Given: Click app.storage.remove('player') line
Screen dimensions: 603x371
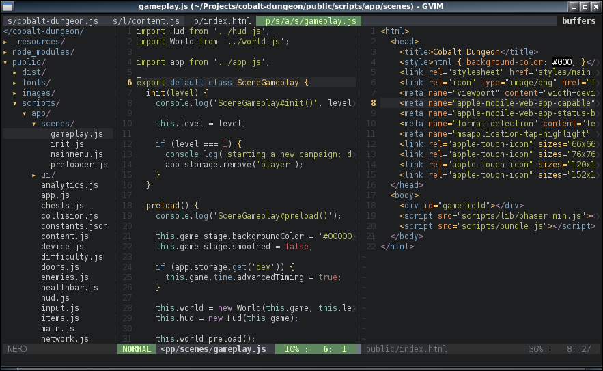Looking at the screenshot, I should pyautogui.click(x=234, y=165).
